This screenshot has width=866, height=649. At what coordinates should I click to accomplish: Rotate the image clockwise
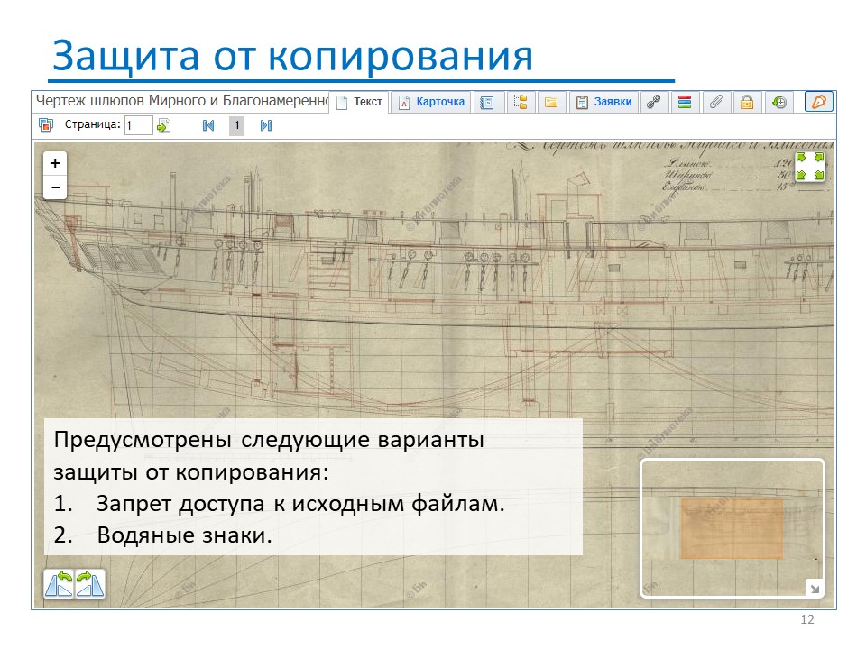[x=89, y=584]
